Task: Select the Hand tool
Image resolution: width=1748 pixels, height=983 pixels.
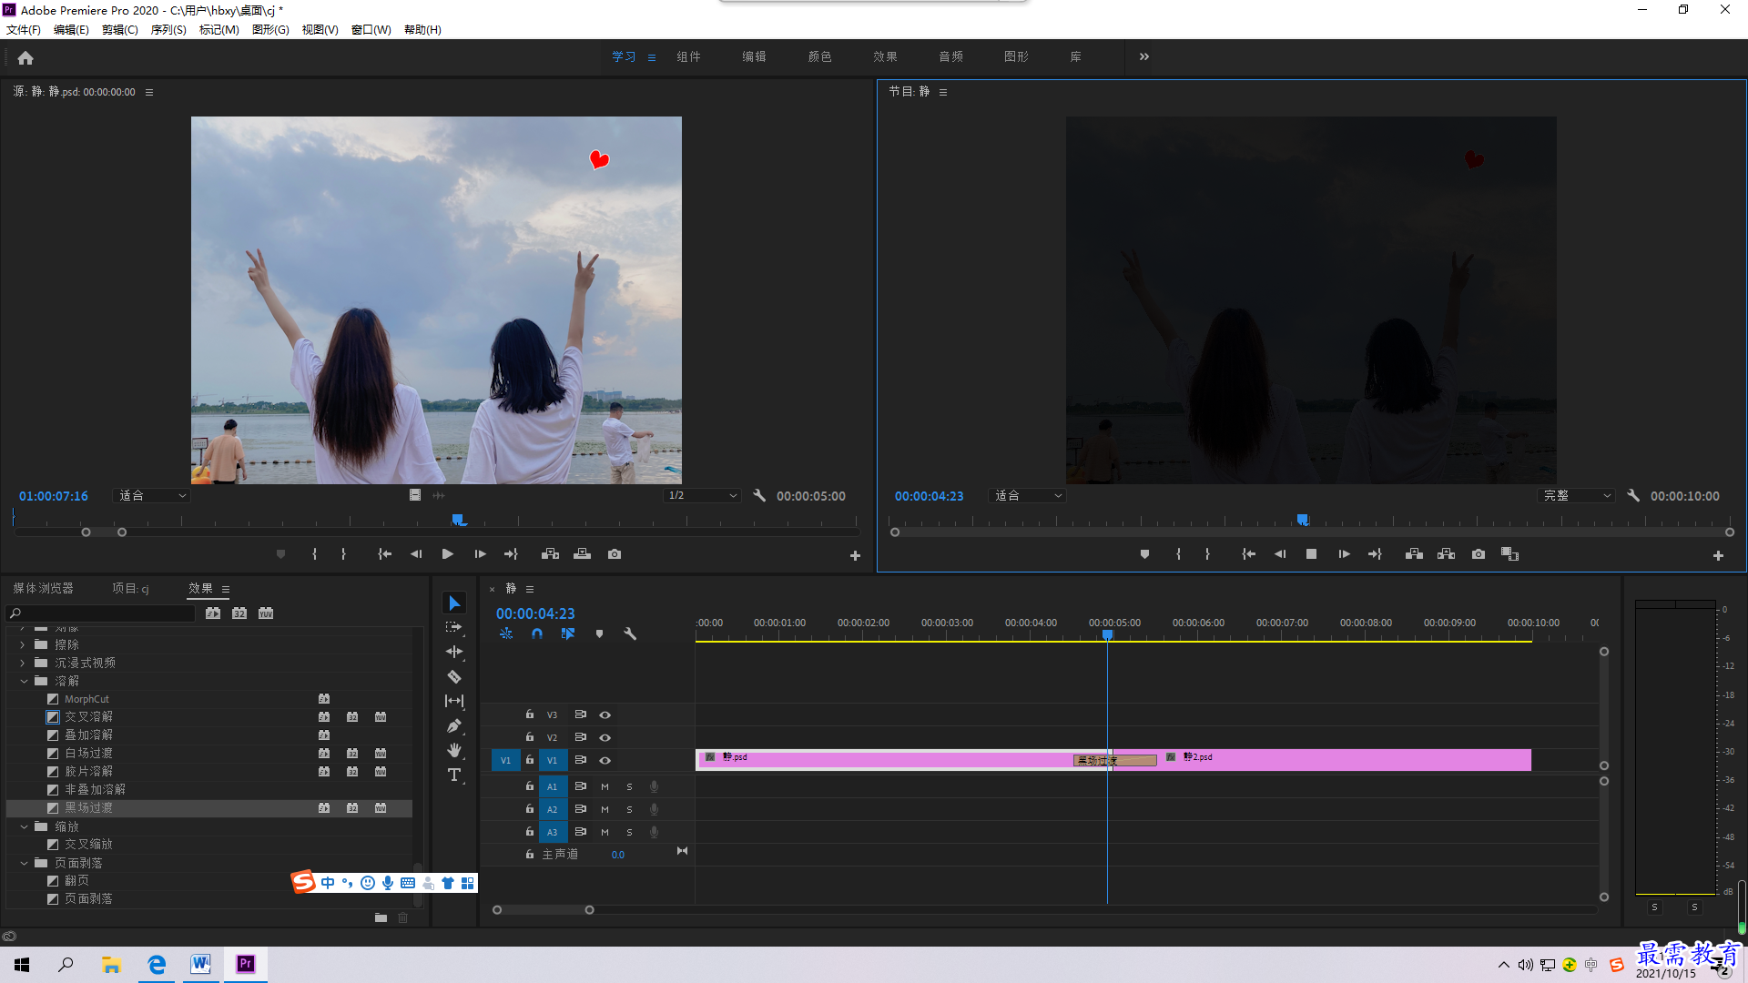Action: click(x=454, y=750)
